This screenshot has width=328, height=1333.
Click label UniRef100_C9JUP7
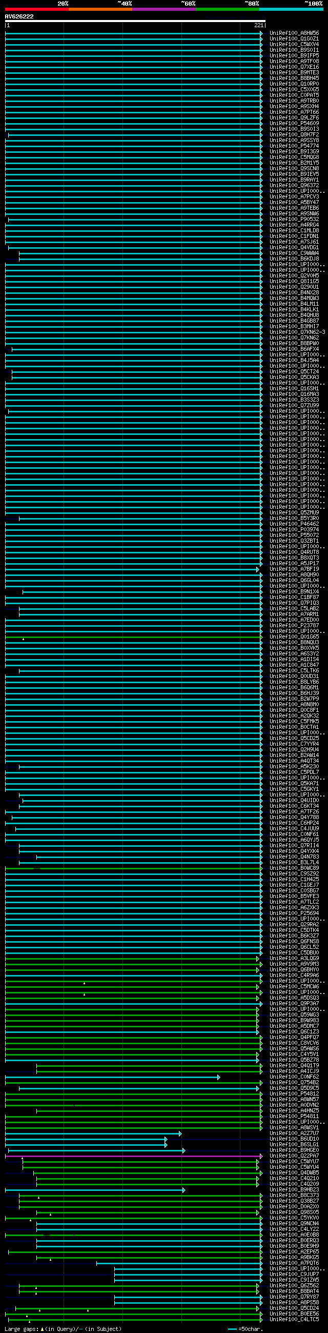pos(294,1275)
